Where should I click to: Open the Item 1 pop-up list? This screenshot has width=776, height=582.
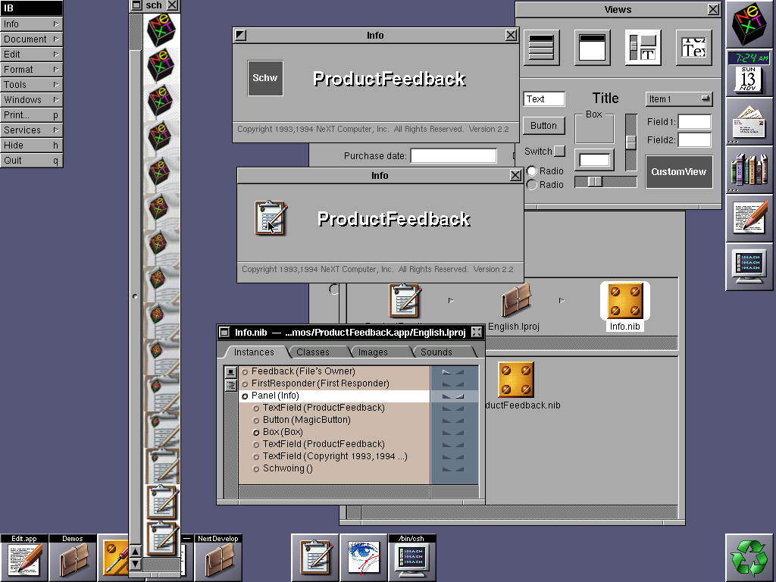(x=679, y=99)
